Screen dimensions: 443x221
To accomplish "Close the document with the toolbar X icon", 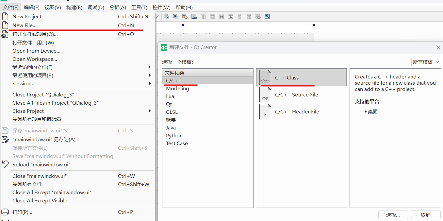I will 157,17.
